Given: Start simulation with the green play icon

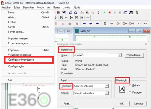Looking at the screenshot, I should click(104, 12).
